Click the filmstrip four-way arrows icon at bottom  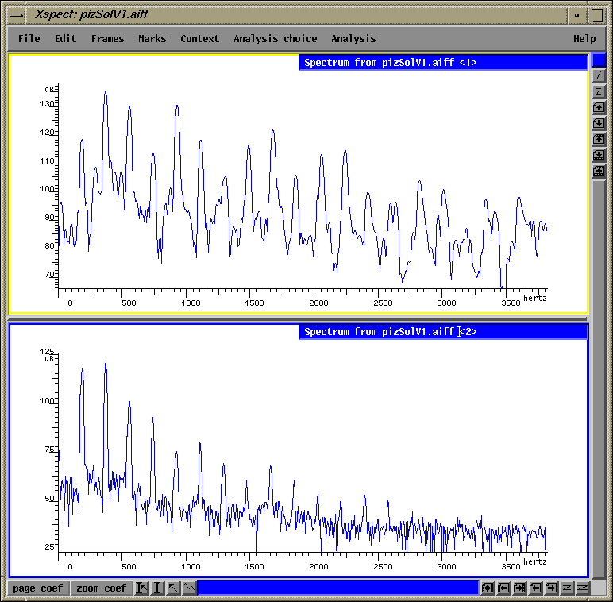pyautogui.click(x=488, y=588)
